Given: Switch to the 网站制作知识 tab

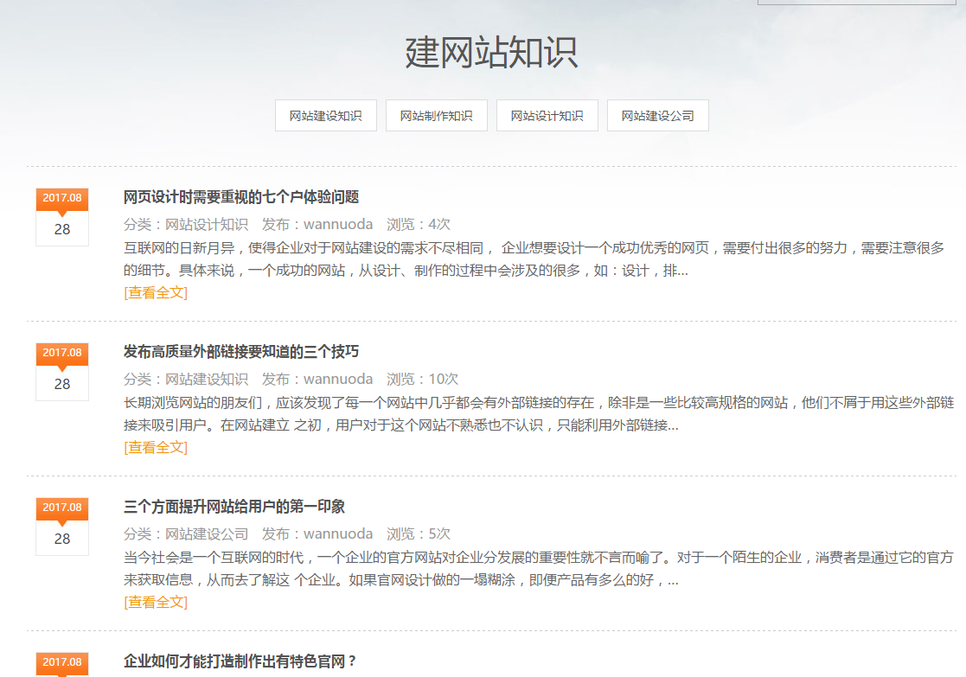Looking at the screenshot, I should (436, 116).
